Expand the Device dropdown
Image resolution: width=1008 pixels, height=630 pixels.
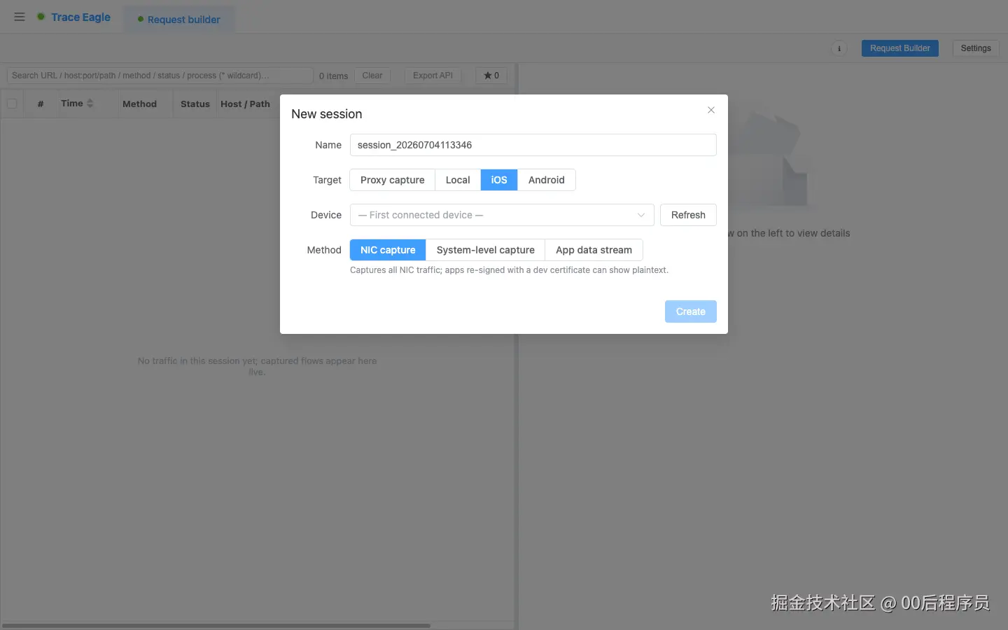click(x=502, y=215)
